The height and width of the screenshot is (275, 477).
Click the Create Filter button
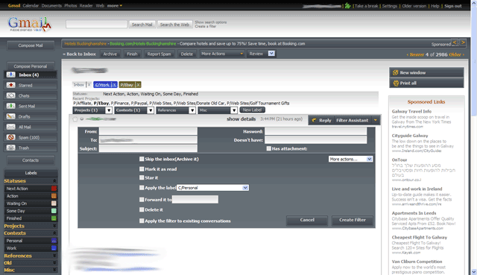[x=353, y=220]
